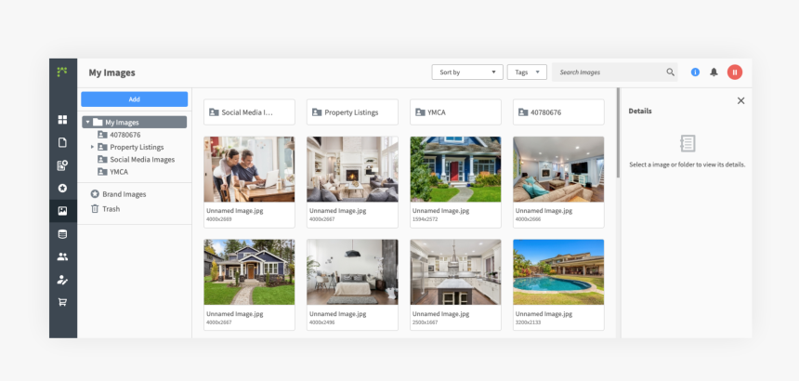The height and width of the screenshot is (381, 799).
Task: Click the green app logo icon
Action: (x=62, y=72)
